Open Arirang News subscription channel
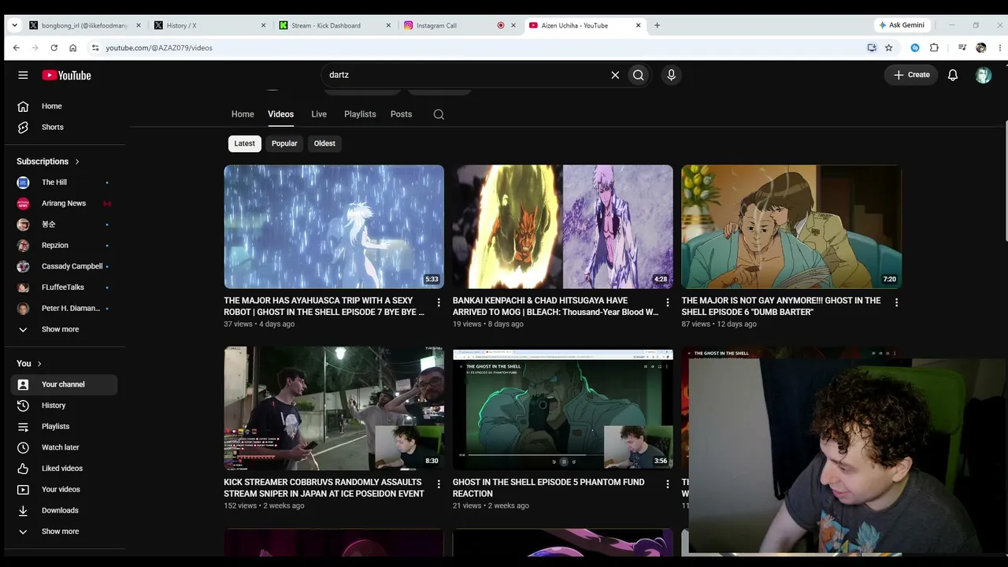The width and height of the screenshot is (1008, 567). pyautogui.click(x=65, y=203)
